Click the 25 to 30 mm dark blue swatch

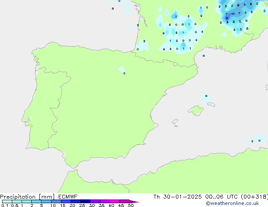pos(85,202)
